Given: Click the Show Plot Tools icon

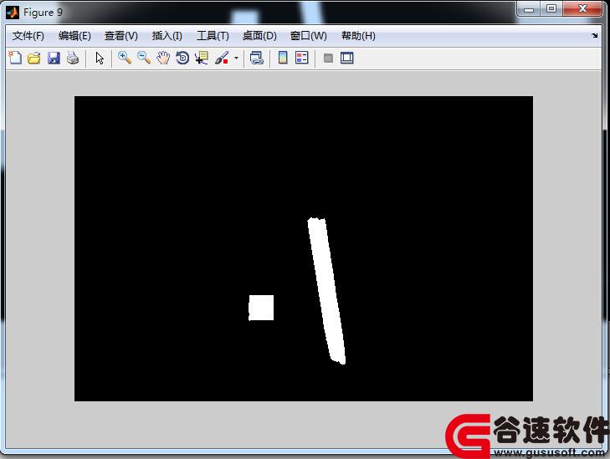Looking at the screenshot, I should point(347,58).
